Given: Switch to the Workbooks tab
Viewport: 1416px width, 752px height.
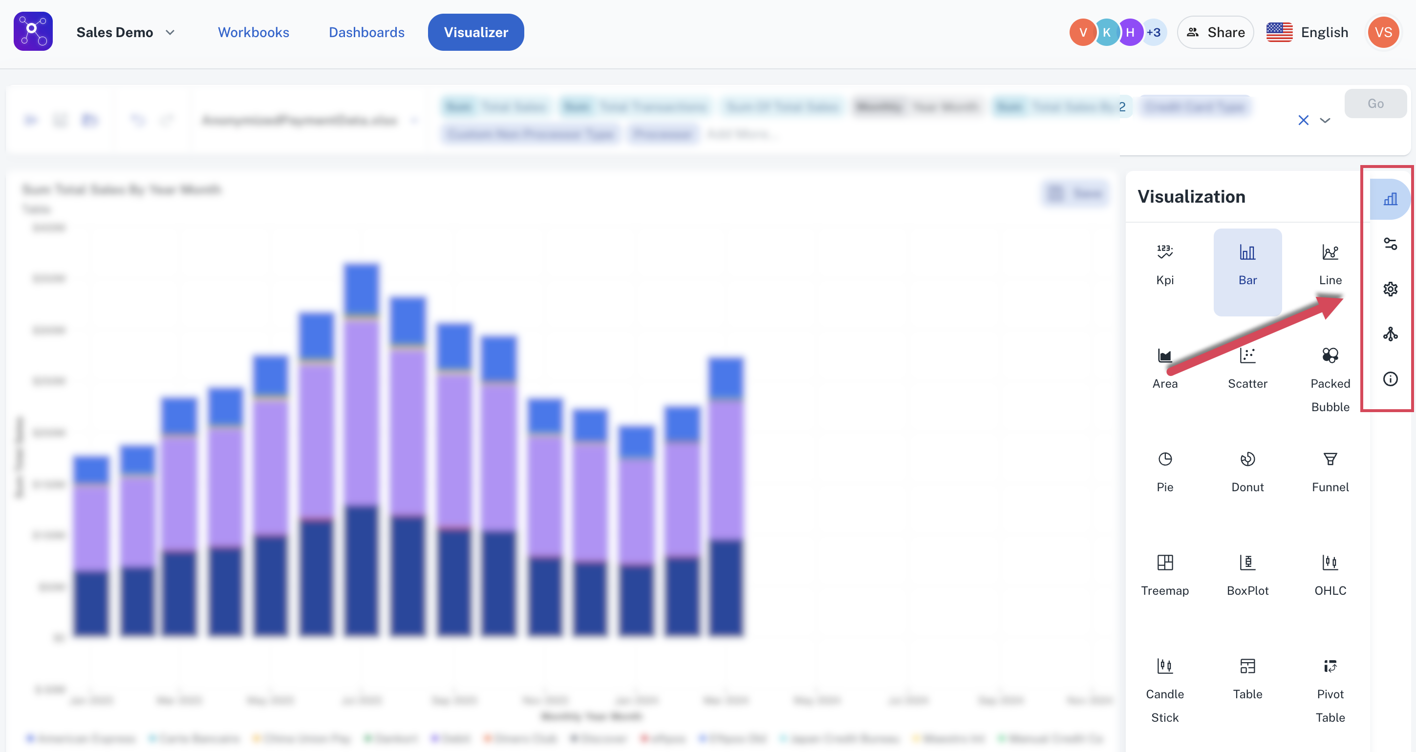Looking at the screenshot, I should tap(254, 32).
